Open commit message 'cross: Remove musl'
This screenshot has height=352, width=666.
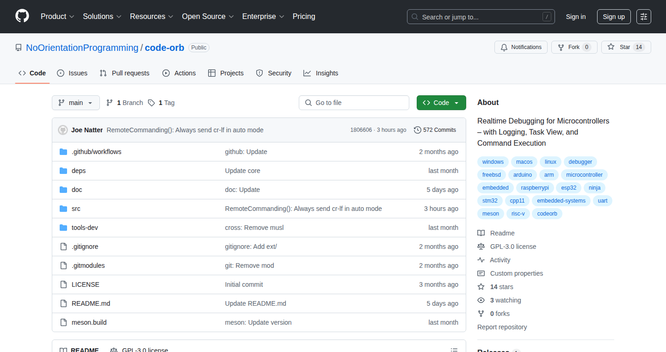[254, 228]
